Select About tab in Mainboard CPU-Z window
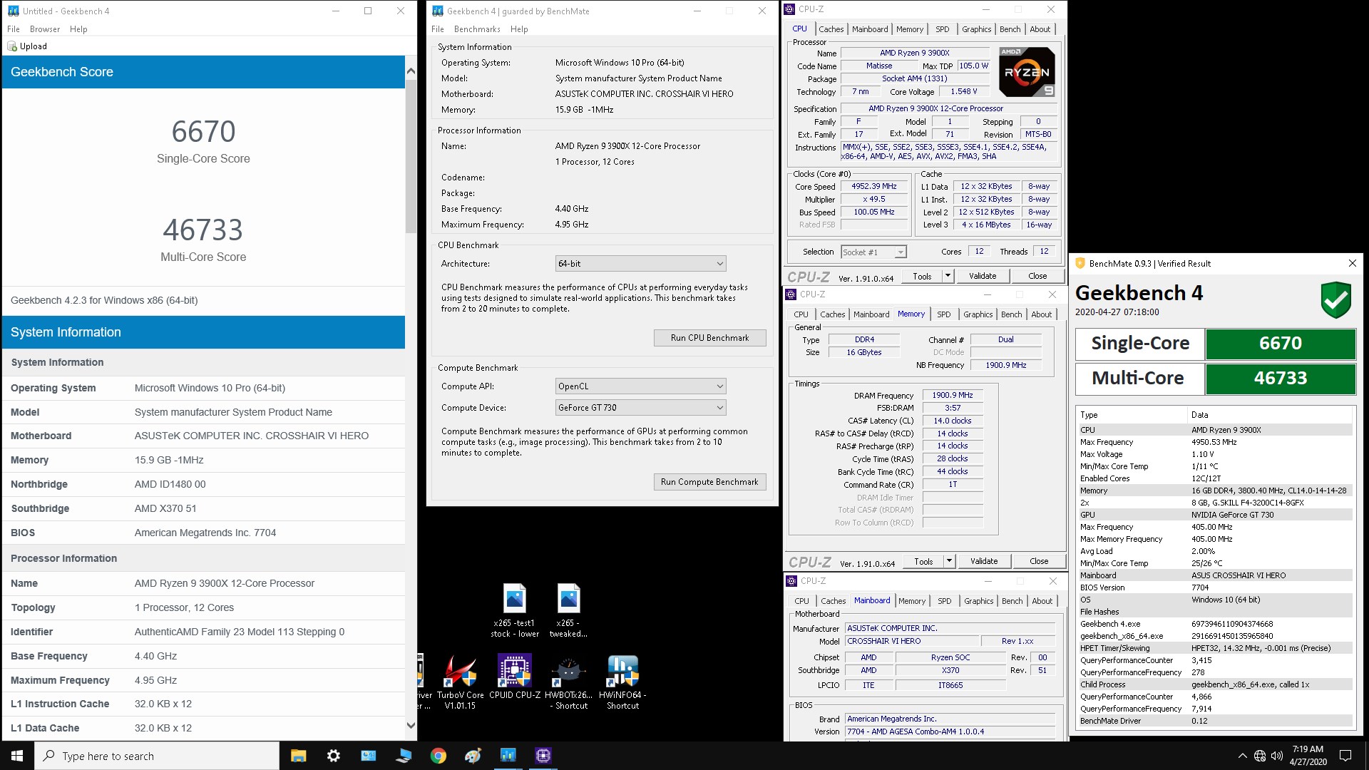This screenshot has height=770, width=1369. pos(1042,601)
